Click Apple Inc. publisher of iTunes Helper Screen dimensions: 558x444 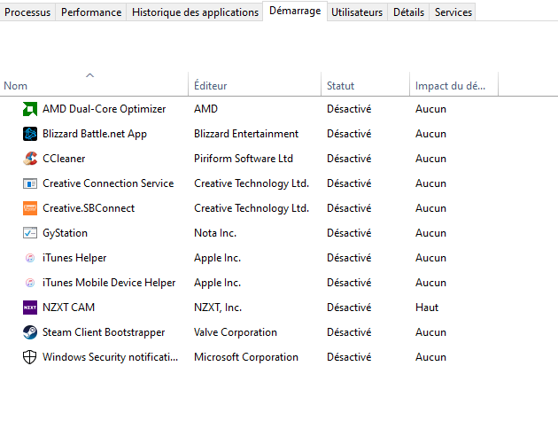217,258
